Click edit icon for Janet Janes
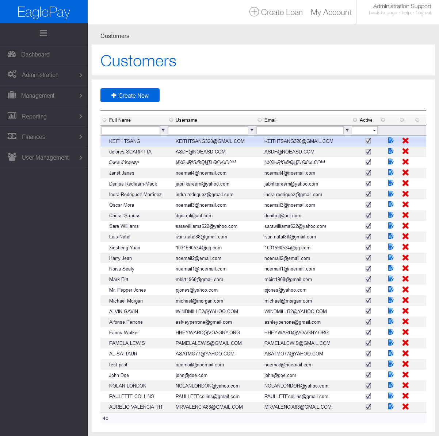Viewport: 439px width, 436px height. [x=391, y=172]
